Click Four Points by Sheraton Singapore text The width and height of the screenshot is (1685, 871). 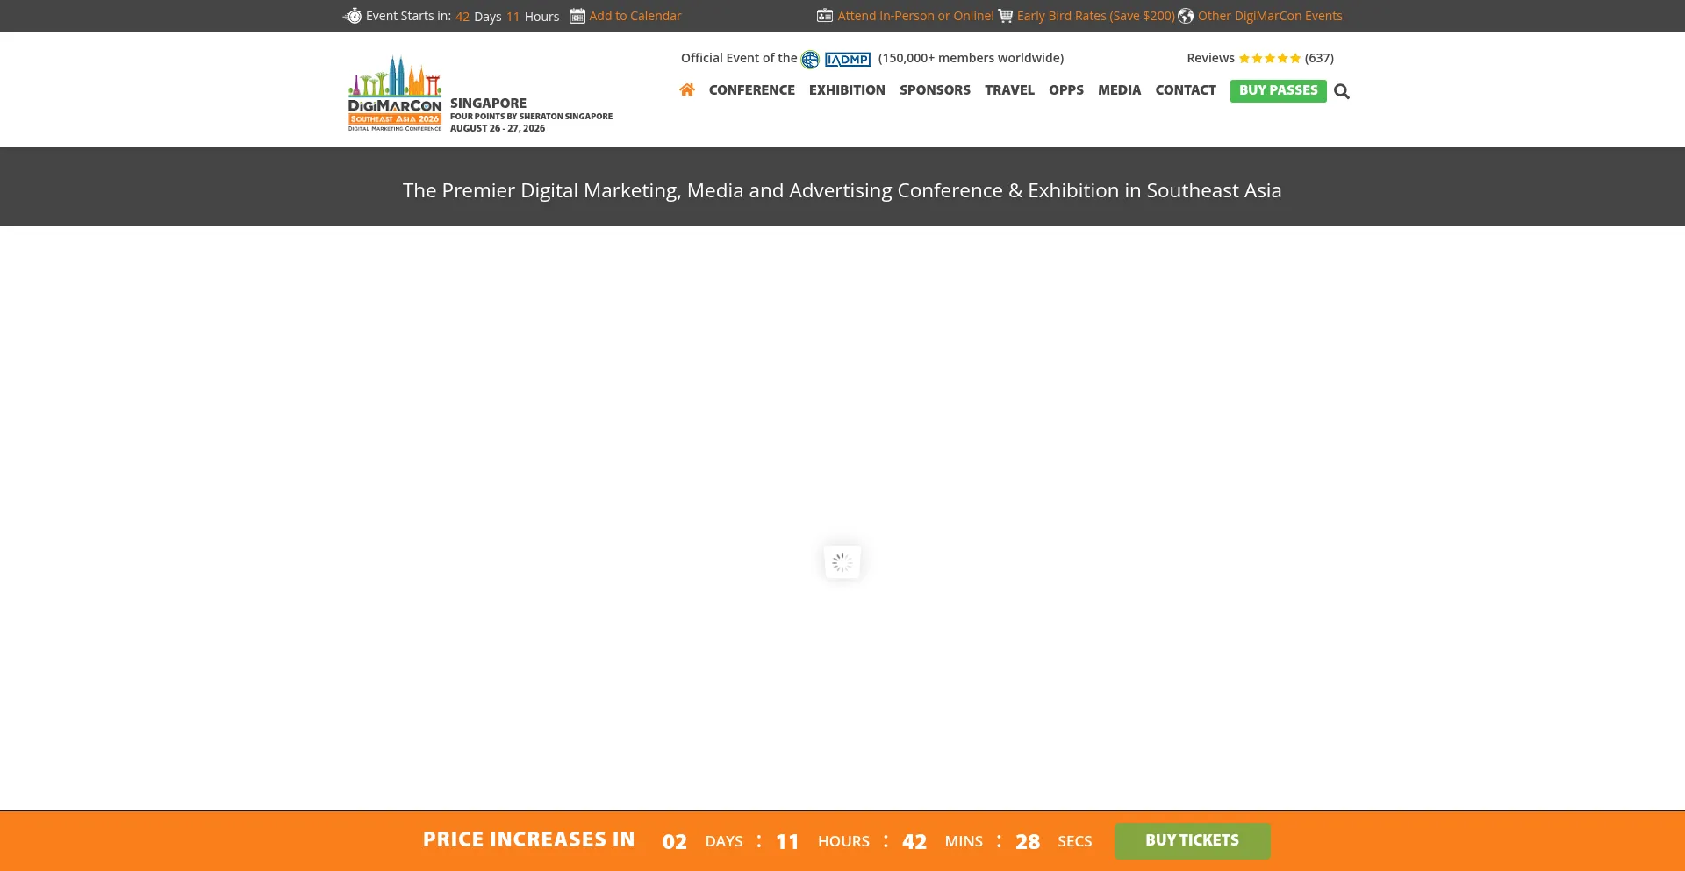coord(531,117)
